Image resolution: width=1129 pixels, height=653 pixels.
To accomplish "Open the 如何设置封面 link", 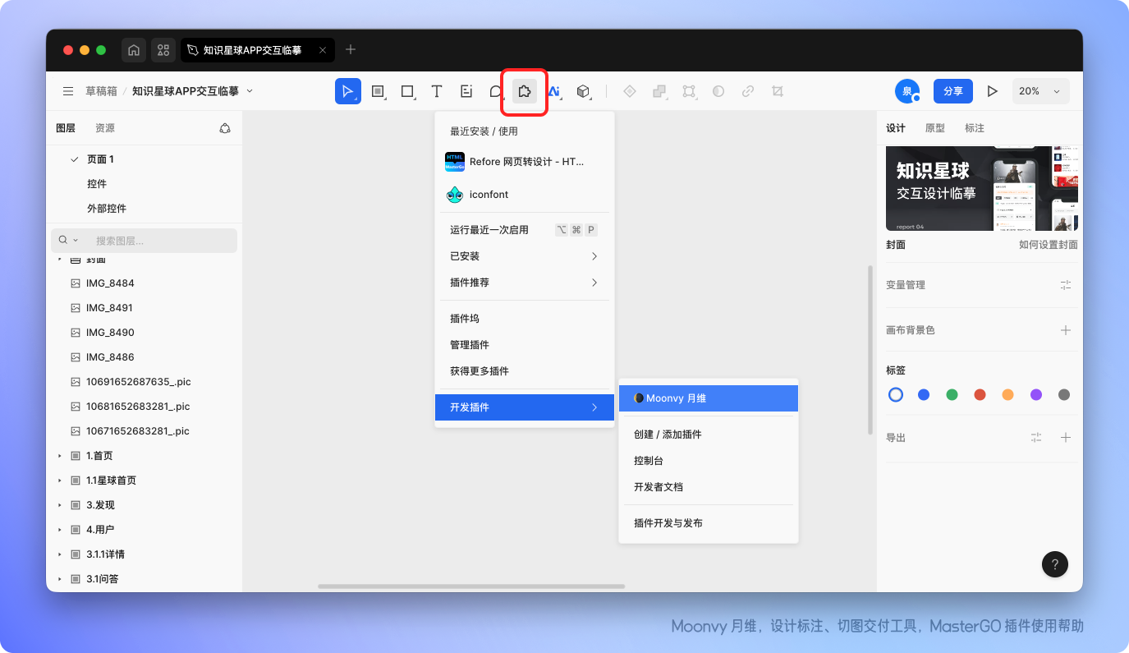I will [1049, 245].
